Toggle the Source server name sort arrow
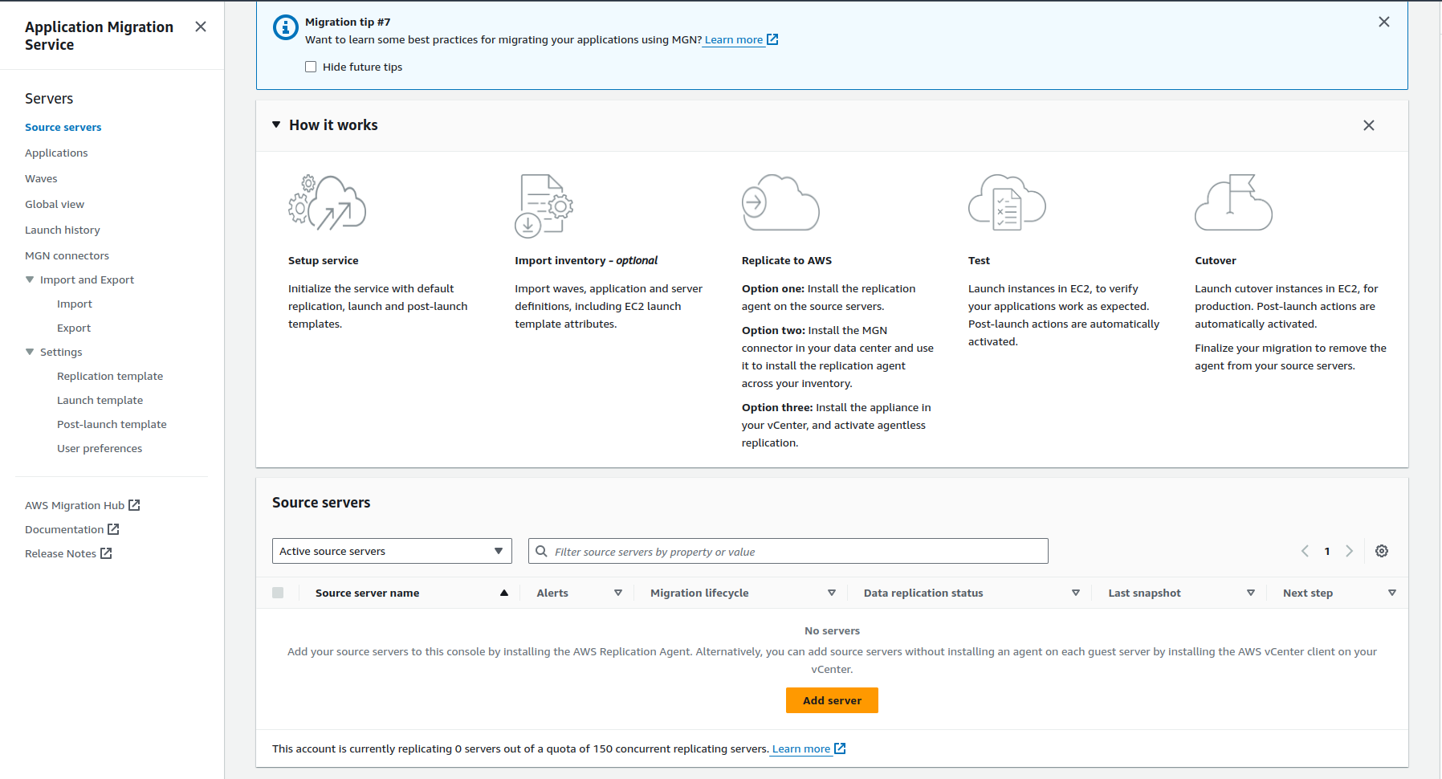The image size is (1442, 779). tap(504, 593)
